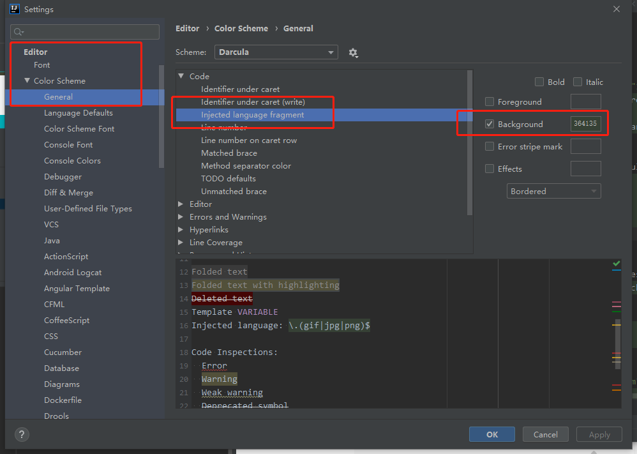Open Font settings in sidebar
The height and width of the screenshot is (454, 637).
42,65
